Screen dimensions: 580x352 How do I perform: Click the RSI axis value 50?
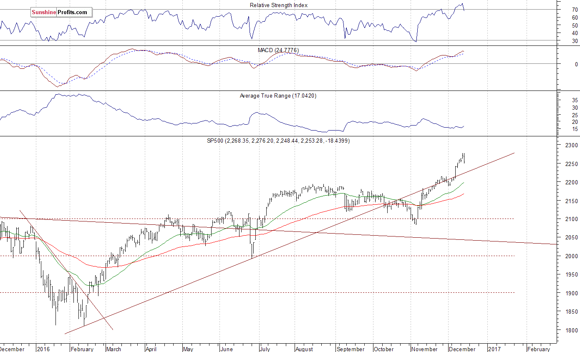(575, 25)
